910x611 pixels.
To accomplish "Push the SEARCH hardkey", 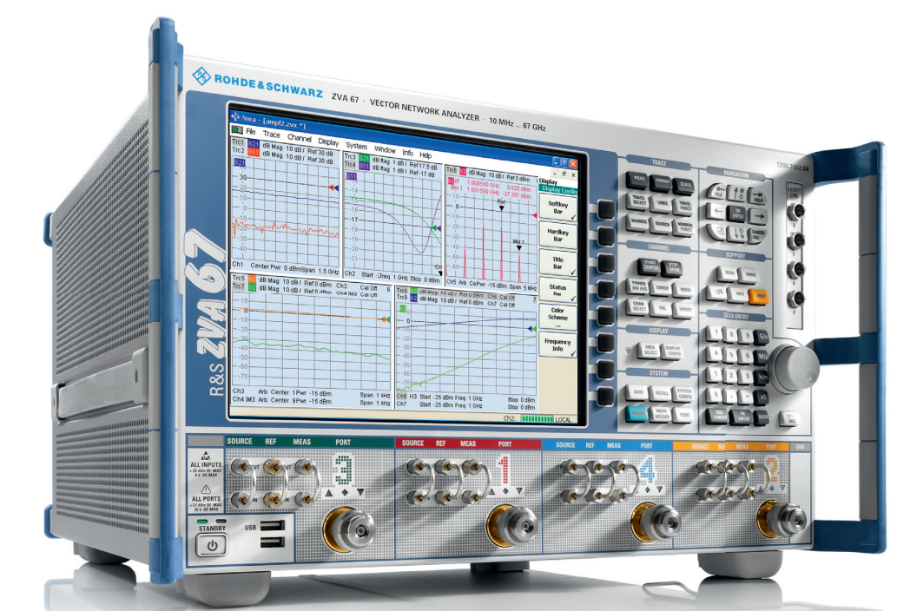I will [x=662, y=225].
